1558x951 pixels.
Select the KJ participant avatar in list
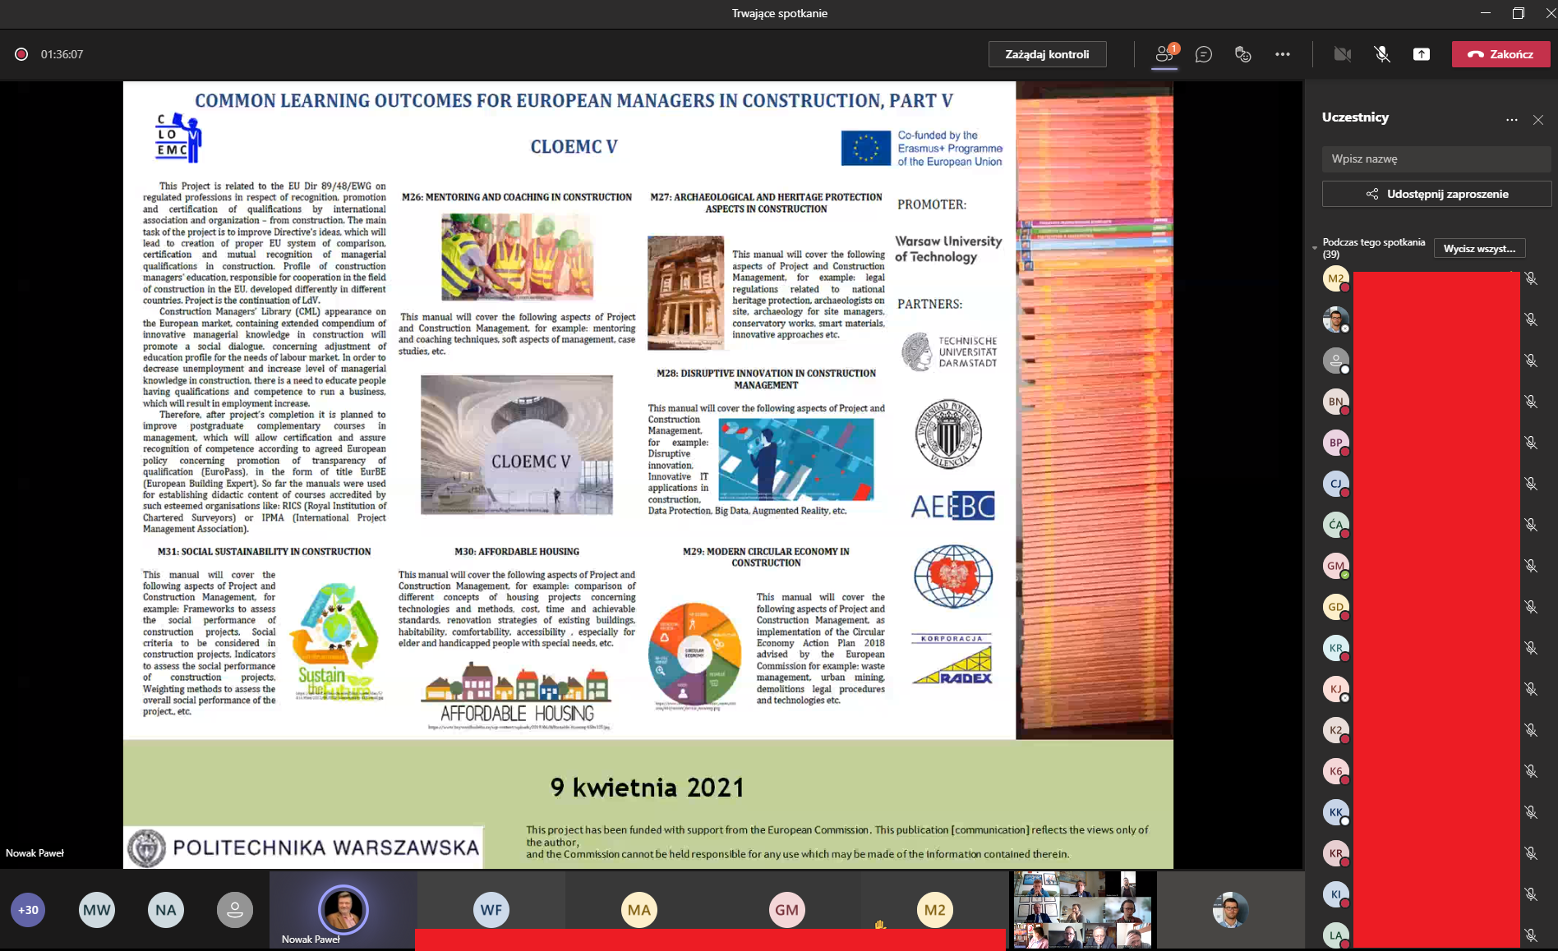(1336, 689)
